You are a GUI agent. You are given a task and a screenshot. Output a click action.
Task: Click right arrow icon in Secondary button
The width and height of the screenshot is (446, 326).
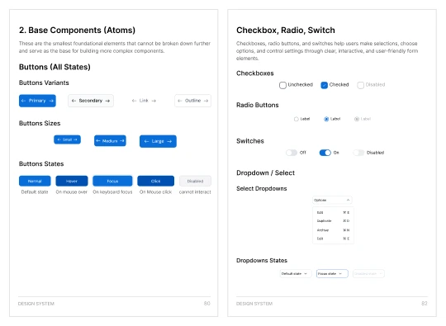point(107,101)
